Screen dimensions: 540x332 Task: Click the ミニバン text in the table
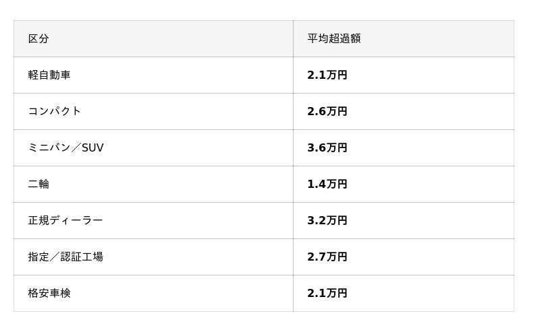coord(49,148)
